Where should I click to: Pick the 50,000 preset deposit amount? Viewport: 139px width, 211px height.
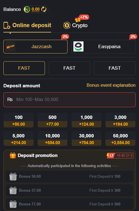click(x=121, y=139)
